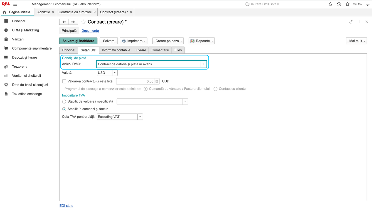372x211 pixels.
Task: Switch to Informații contabile tab
Action: pos(116,50)
